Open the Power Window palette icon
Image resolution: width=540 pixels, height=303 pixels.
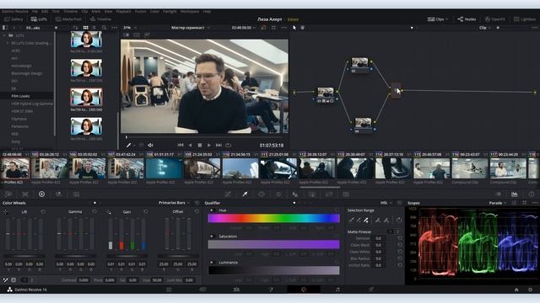(262, 194)
